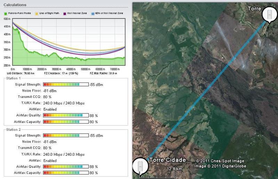This screenshot has width=278, height=179.
Task: Click the Station 2 group label
Action: (x=14, y=130)
